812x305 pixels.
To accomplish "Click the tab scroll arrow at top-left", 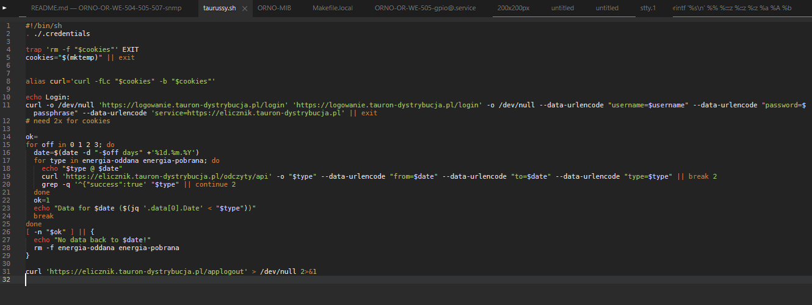I will point(5,8).
